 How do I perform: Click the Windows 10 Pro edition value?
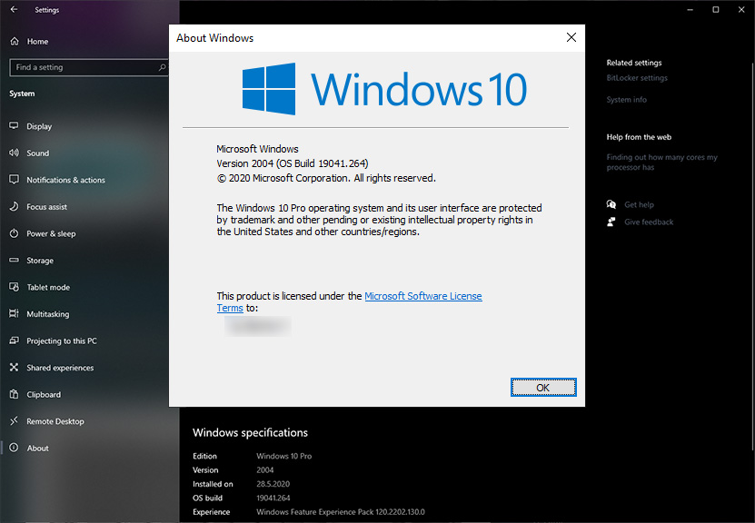pyautogui.click(x=284, y=456)
